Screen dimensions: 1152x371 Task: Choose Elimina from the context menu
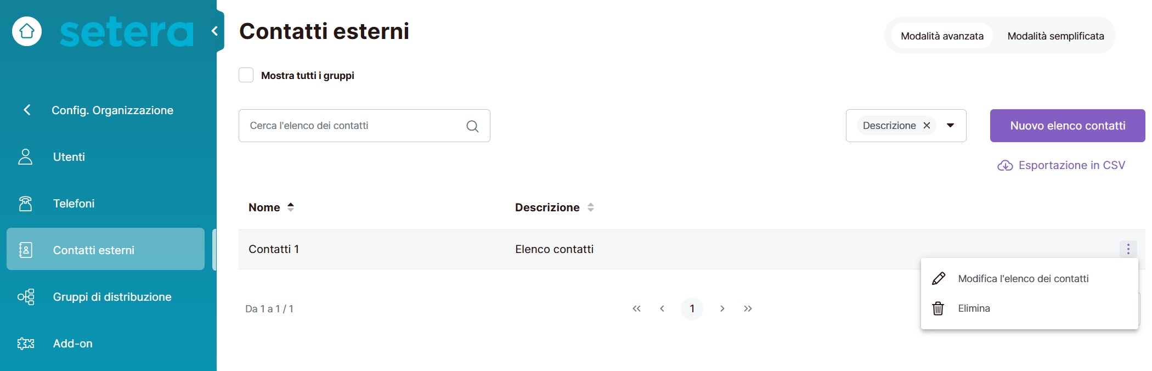coord(974,308)
